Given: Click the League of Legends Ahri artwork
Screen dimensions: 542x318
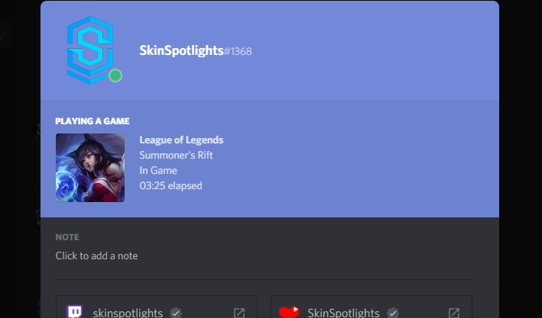Looking at the screenshot, I should coord(90,168).
